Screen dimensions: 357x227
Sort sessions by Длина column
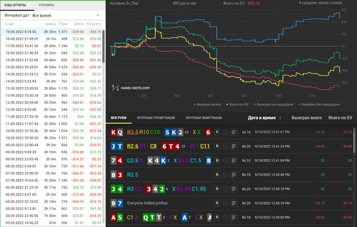pos(50,24)
